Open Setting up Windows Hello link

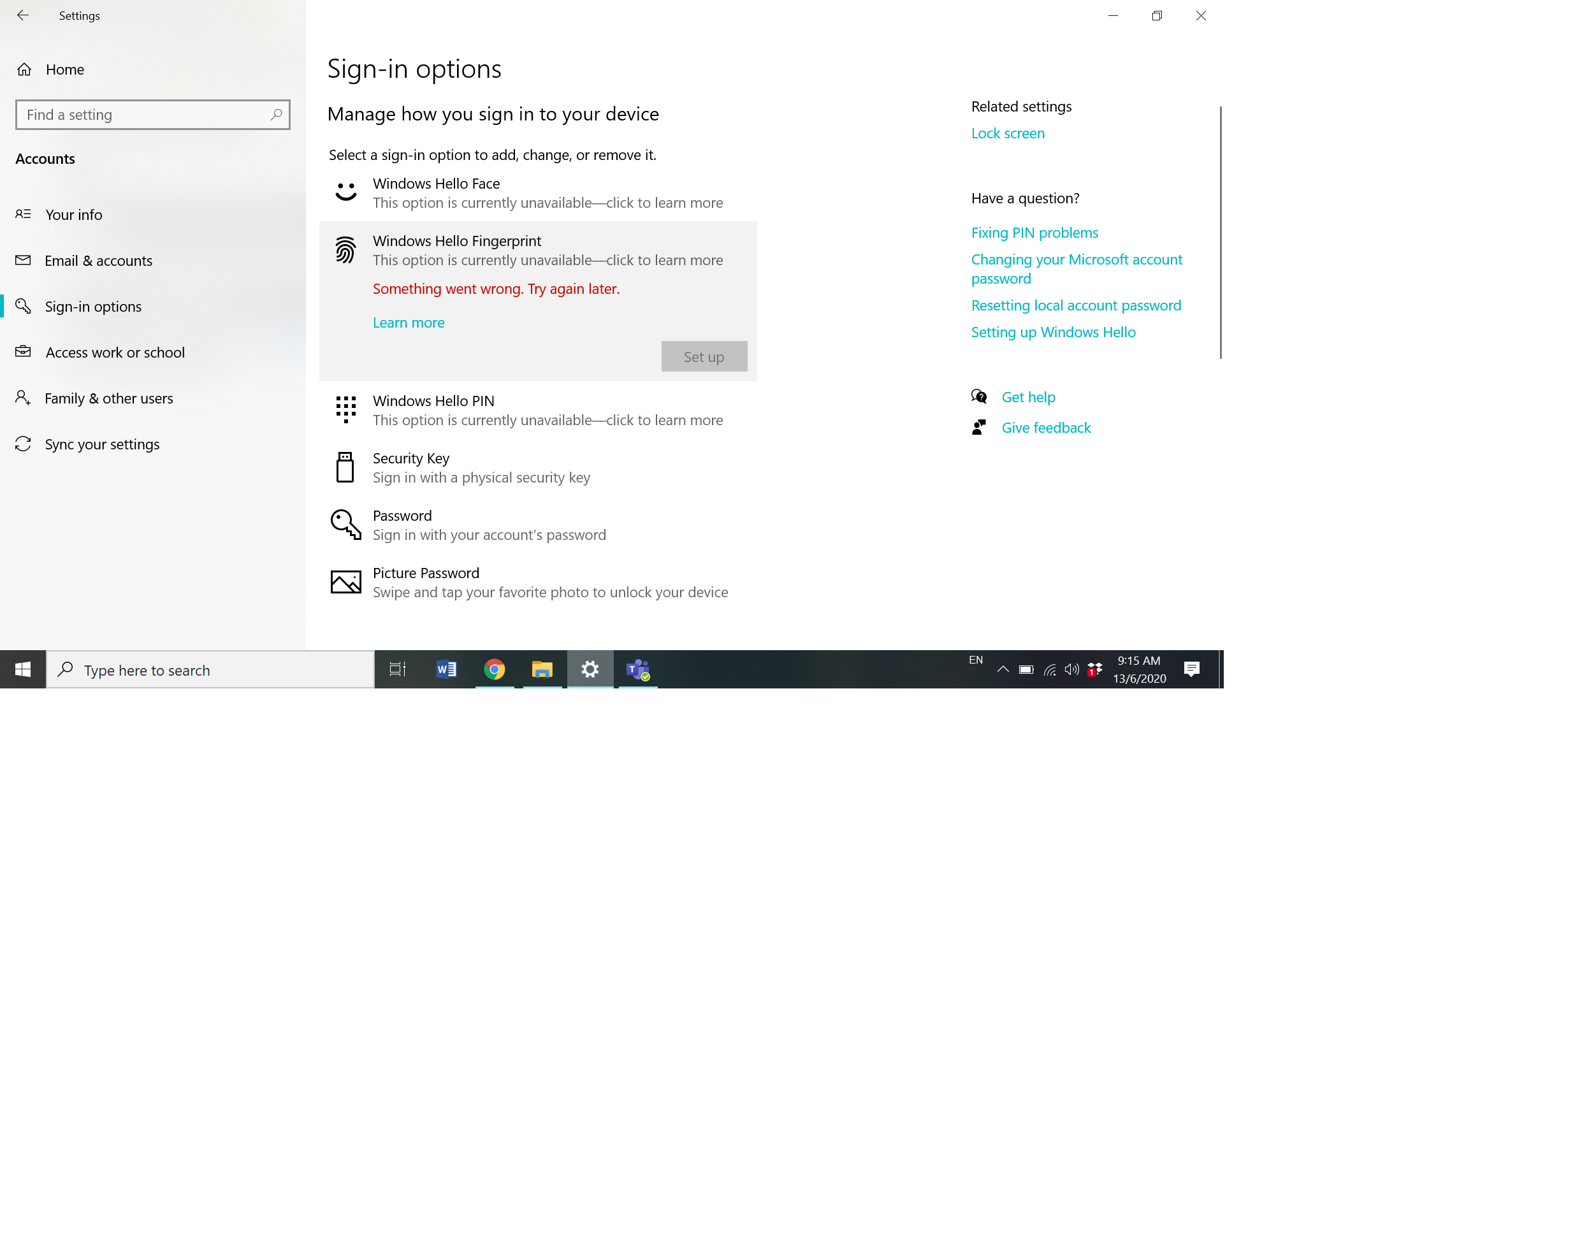pos(1053,333)
